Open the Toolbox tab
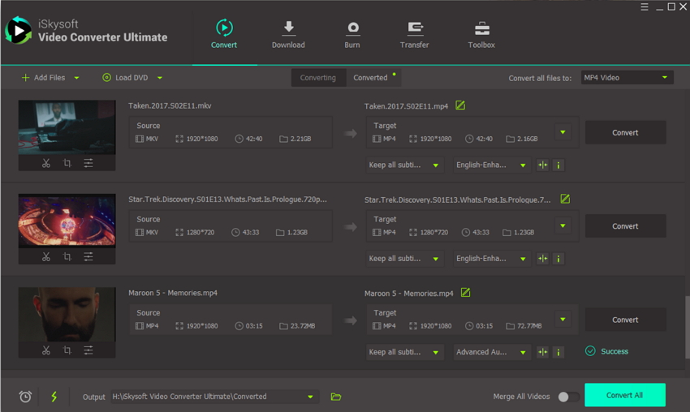This screenshot has height=412, width=690. 481,34
